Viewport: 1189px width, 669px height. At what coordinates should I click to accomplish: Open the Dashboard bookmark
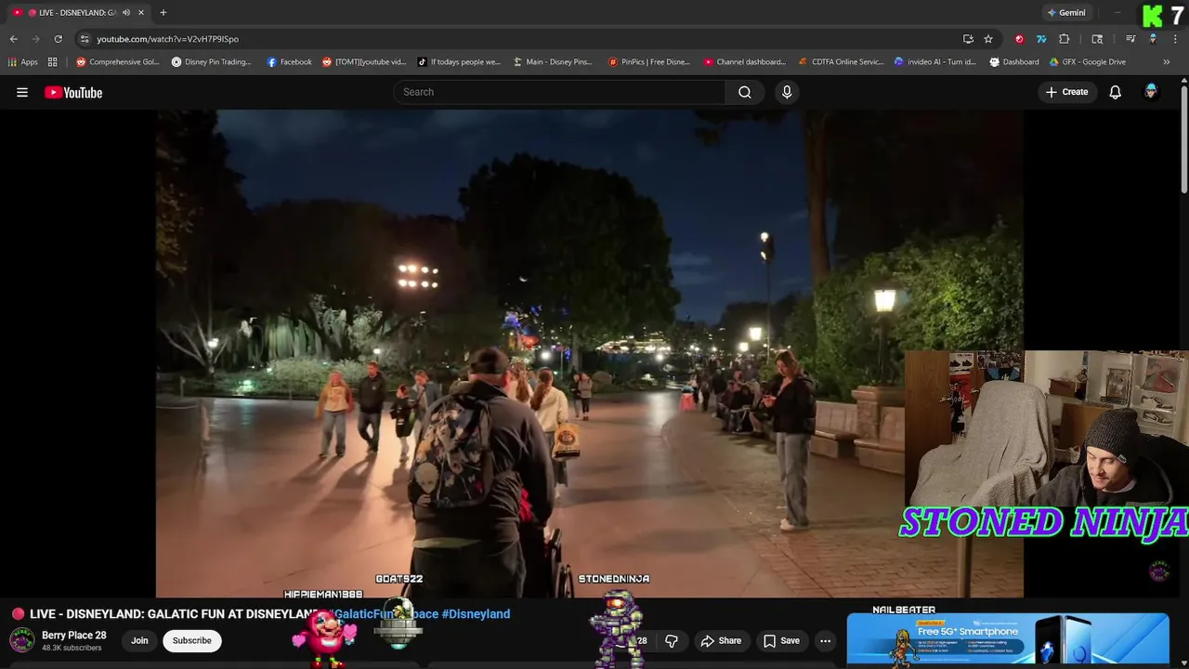point(1014,62)
